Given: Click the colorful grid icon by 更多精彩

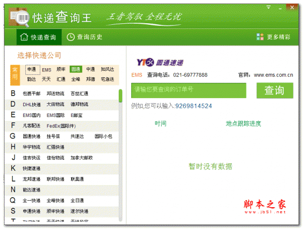Looking at the screenshot, I should [x=260, y=37].
